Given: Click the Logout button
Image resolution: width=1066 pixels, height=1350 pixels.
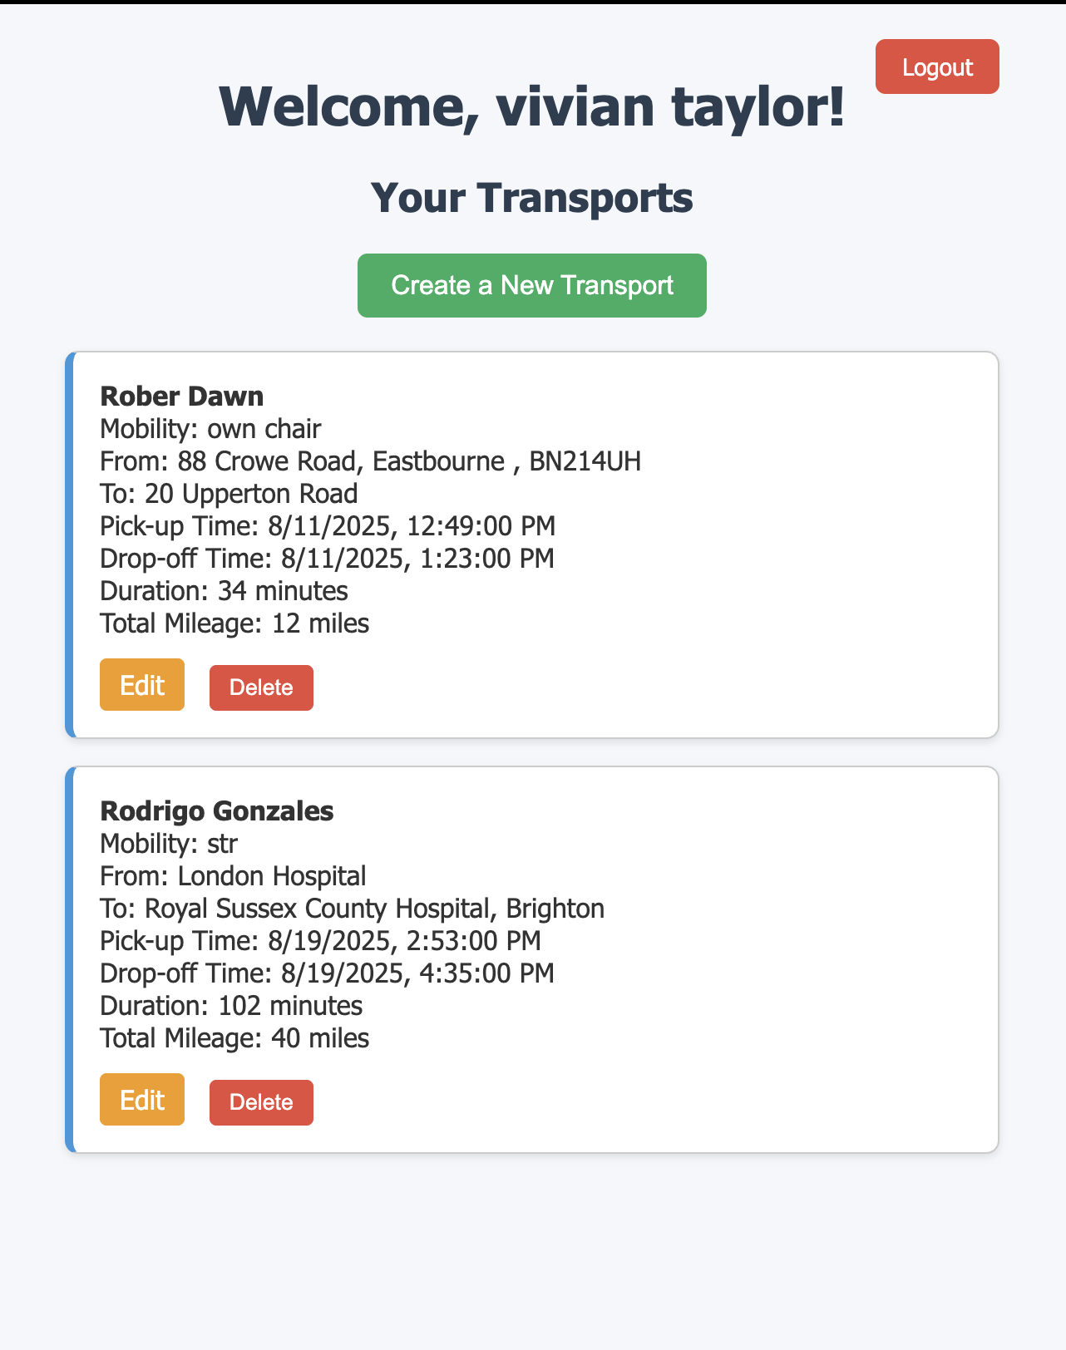Looking at the screenshot, I should coord(937,67).
